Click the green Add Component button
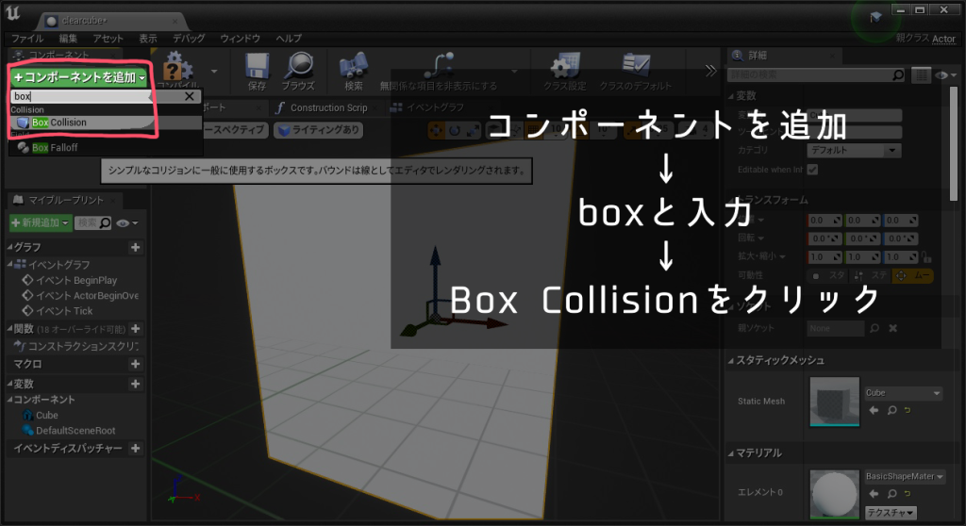Screen dimensions: 966x526 point(79,77)
